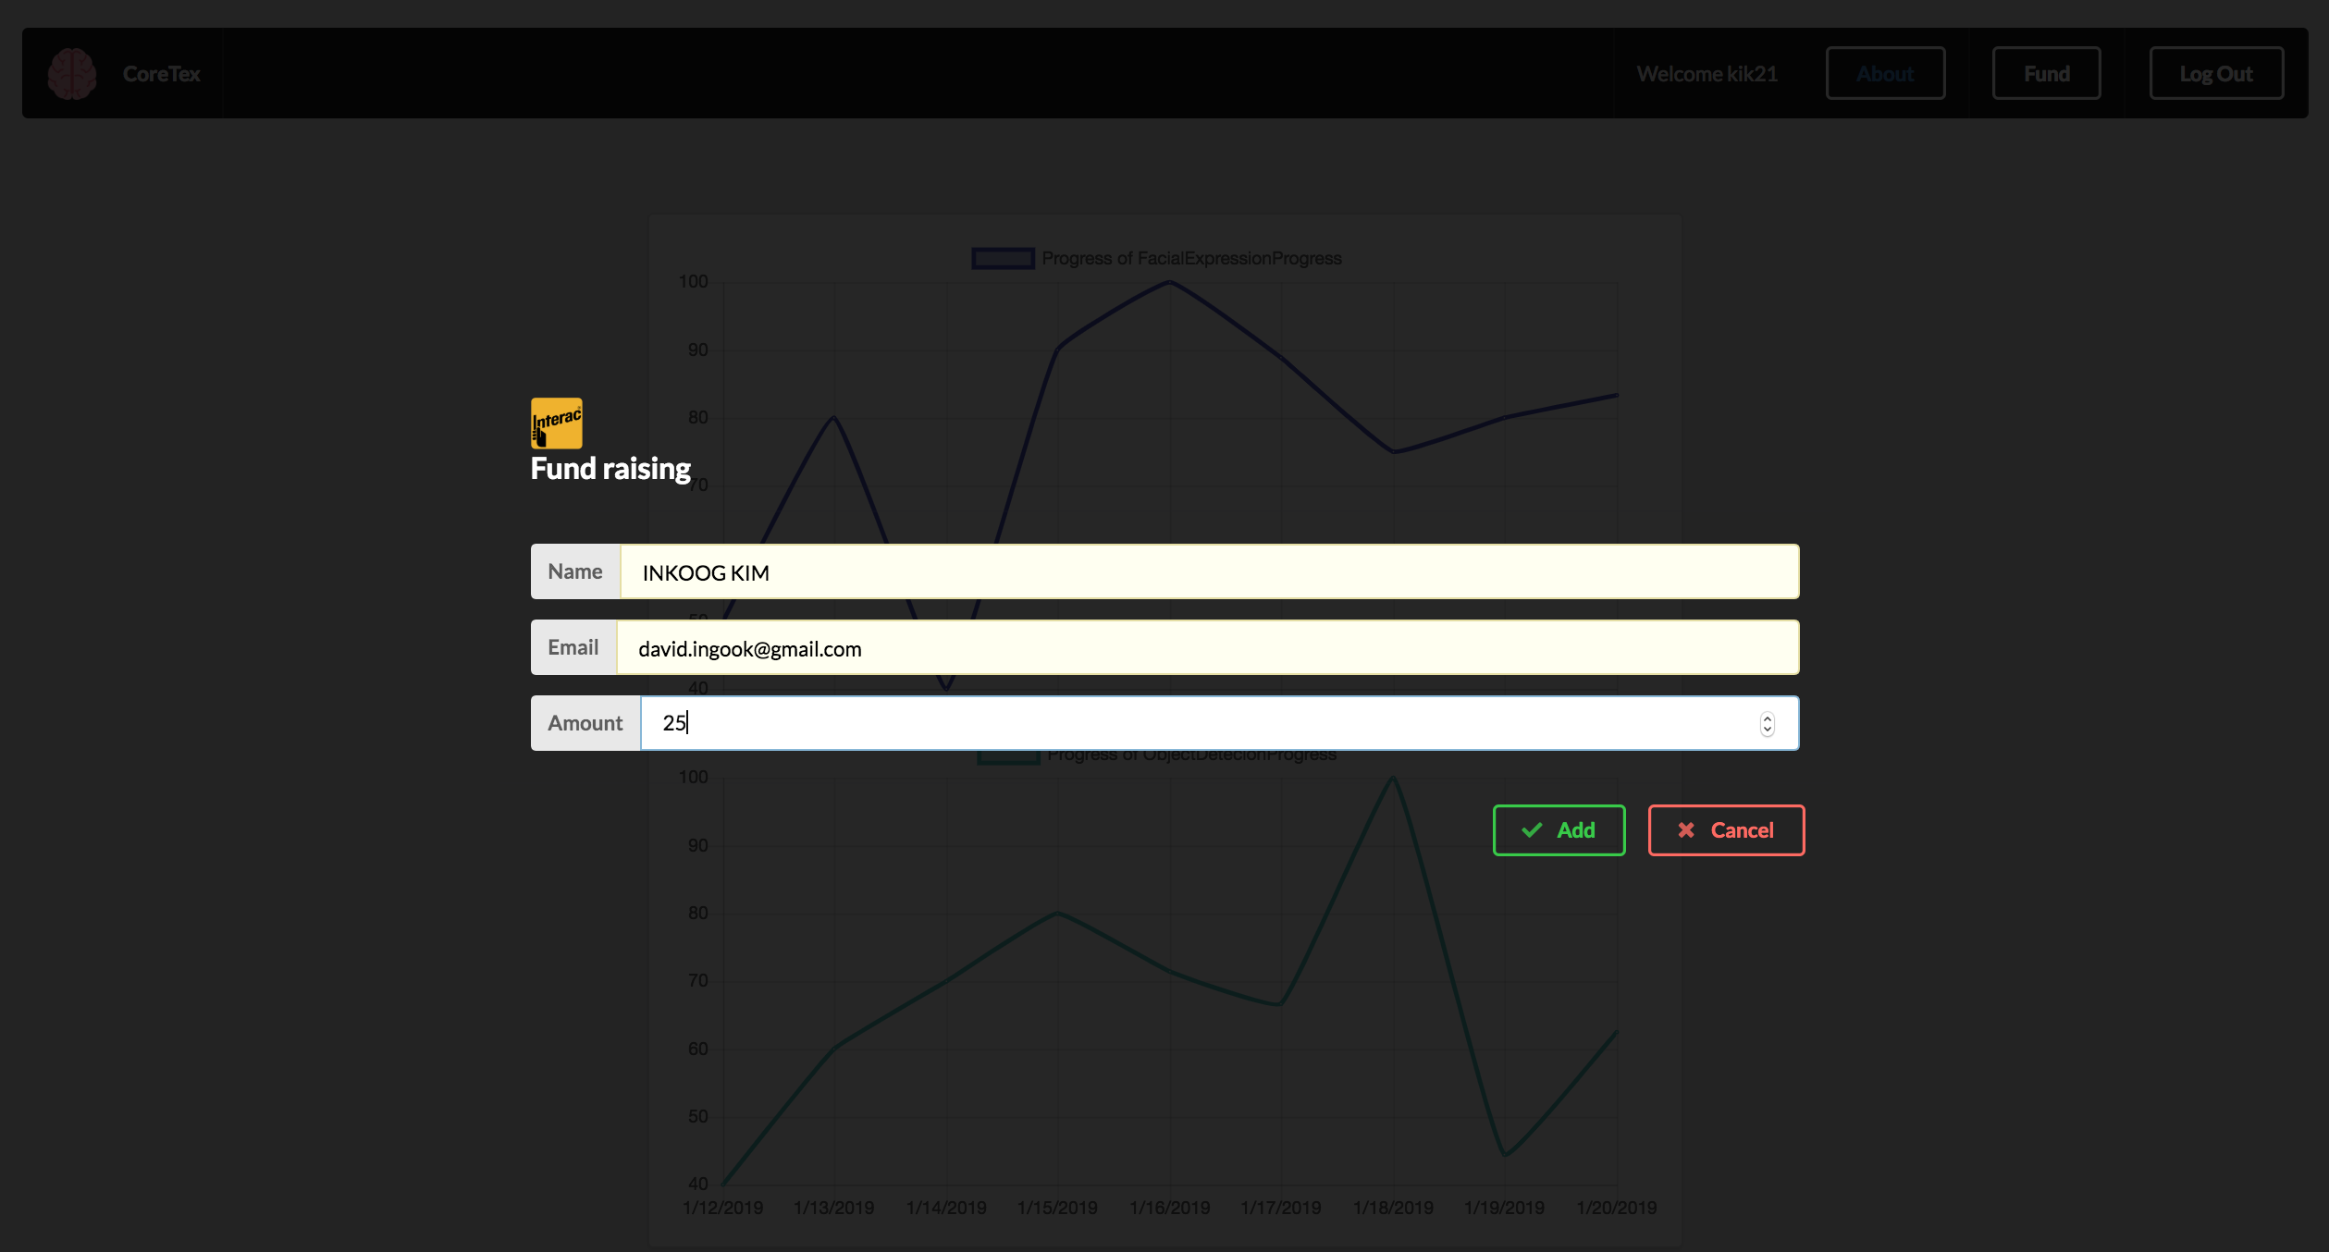
Task: Click the green checkmark in Add
Action: (1532, 830)
